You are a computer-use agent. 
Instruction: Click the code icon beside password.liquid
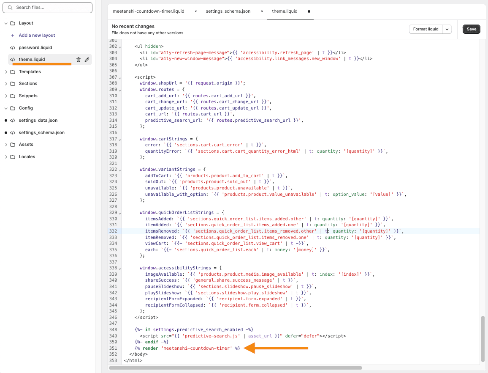pyautogui.click(x=13, y=48)
